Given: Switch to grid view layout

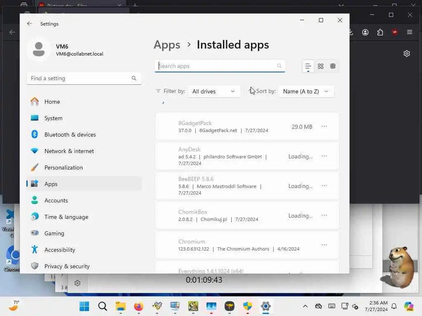Looking at the screenshot, I should [321, 66].
